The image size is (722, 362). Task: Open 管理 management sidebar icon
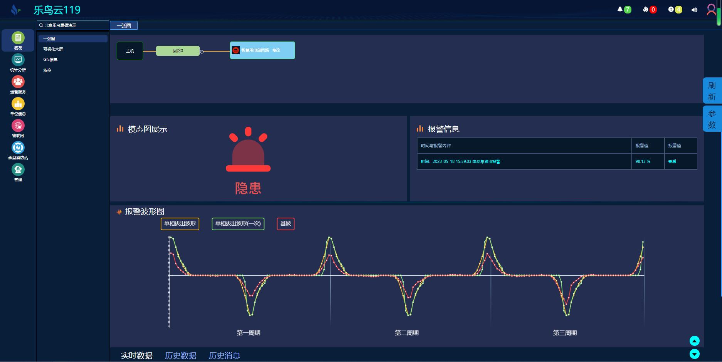18,170
